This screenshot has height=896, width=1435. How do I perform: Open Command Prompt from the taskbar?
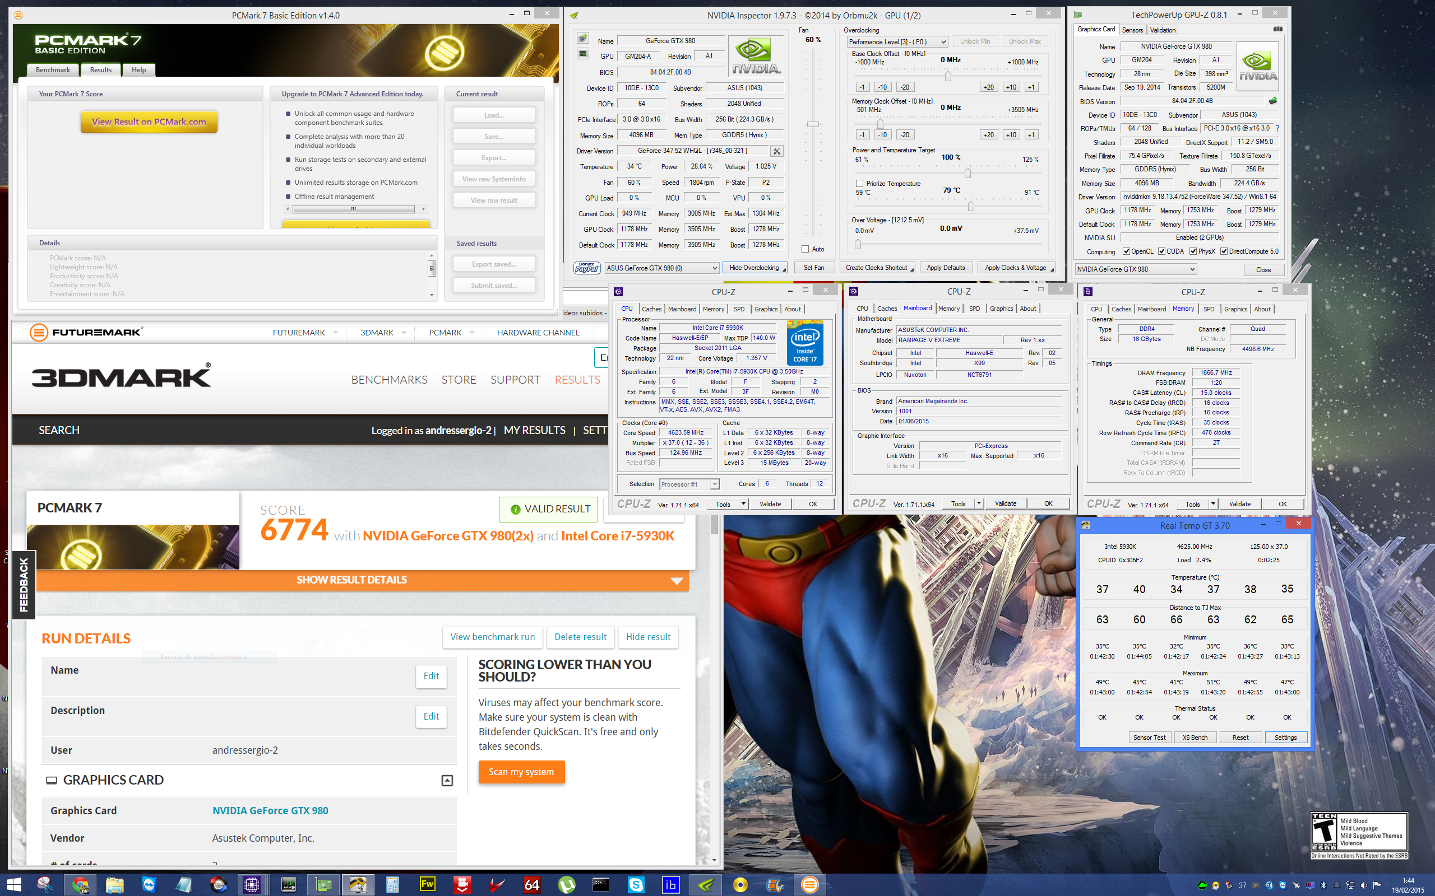tap(601, 885)
